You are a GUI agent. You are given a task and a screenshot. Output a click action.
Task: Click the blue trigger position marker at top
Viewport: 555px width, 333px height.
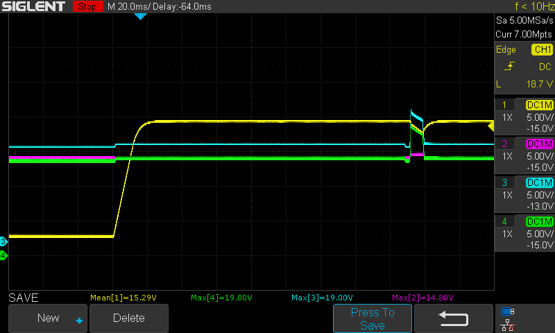(140, 16)
